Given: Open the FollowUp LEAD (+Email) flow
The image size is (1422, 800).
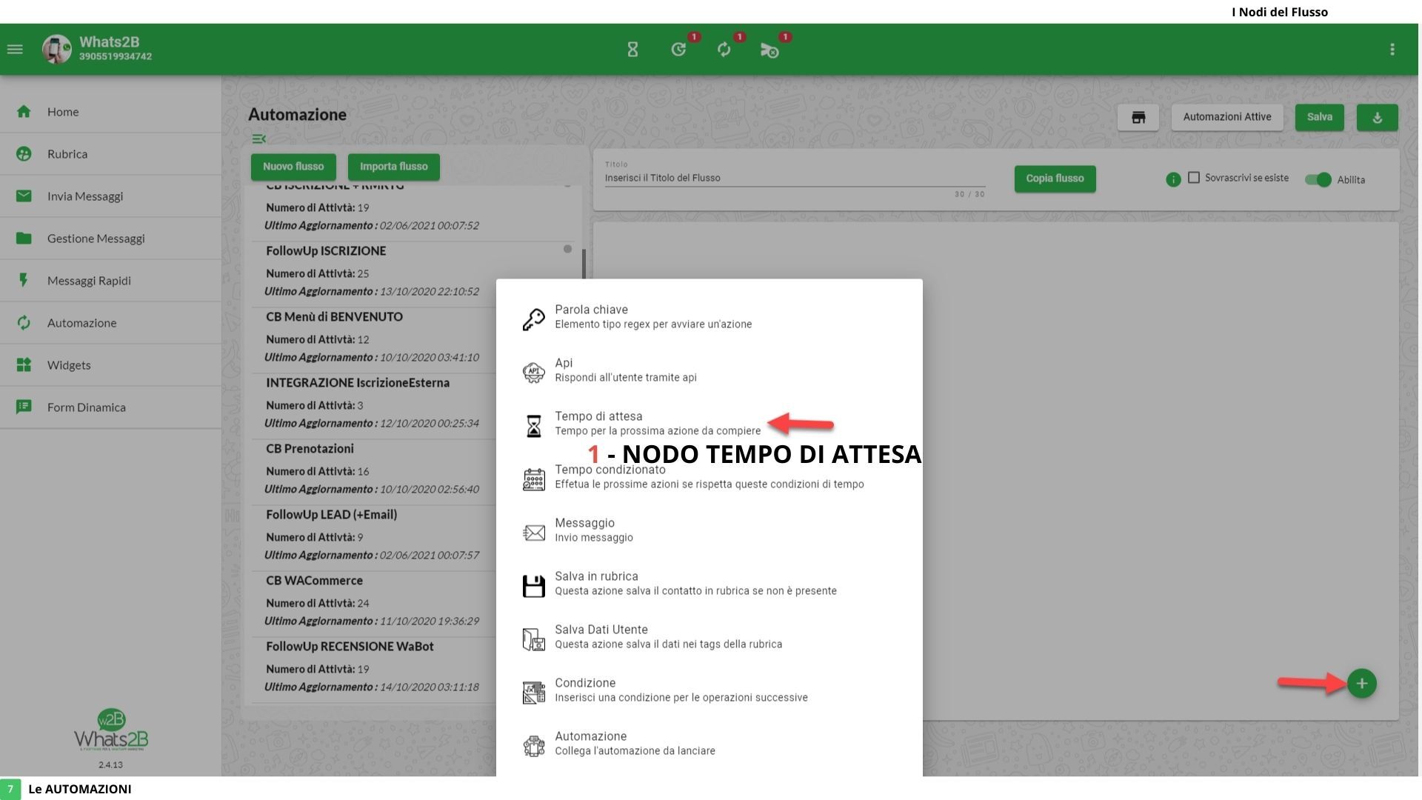Looking at the screenshot, I should pyautogui.click(x=373, y=538).
